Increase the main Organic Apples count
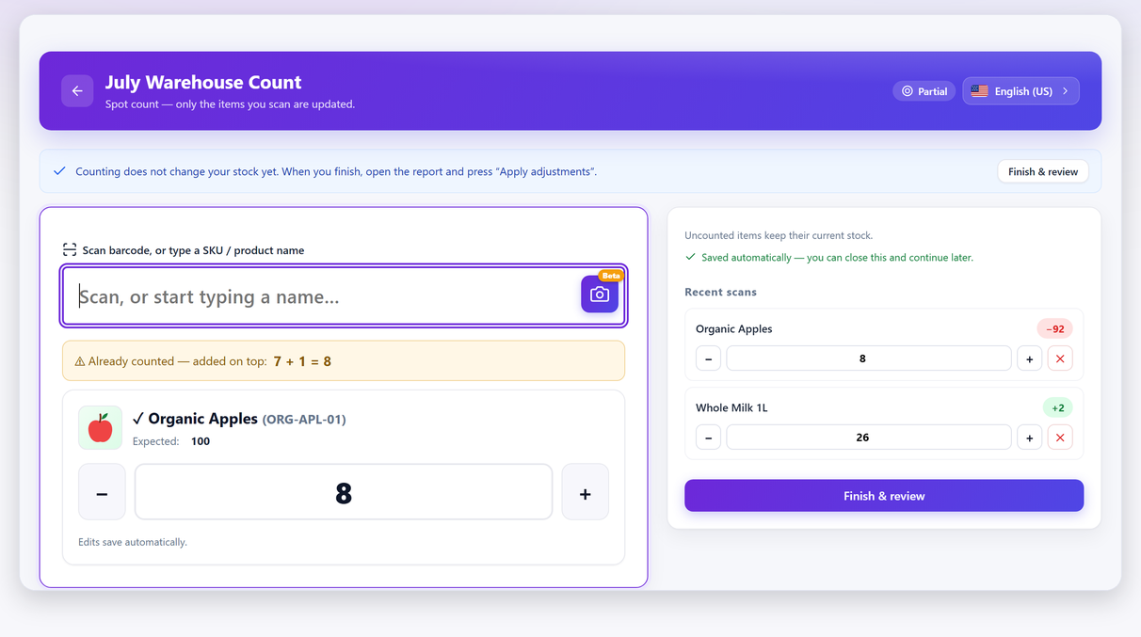 tap(585, 492)
